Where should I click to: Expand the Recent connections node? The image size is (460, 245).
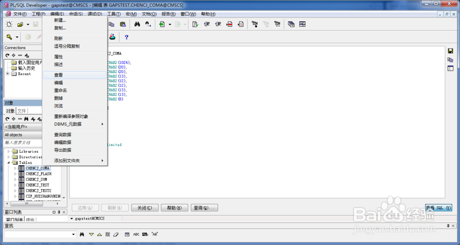coord(7,74)
